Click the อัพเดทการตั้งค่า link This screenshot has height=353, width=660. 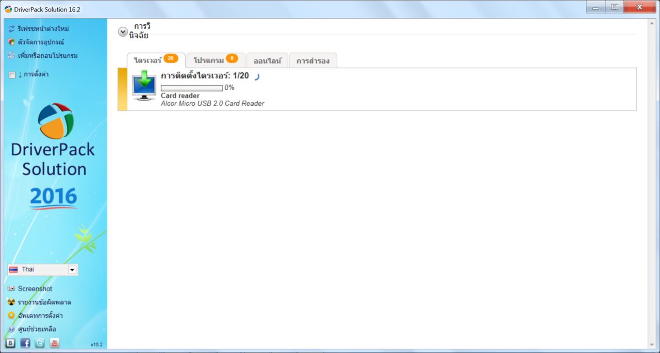(x=40, y=315)
